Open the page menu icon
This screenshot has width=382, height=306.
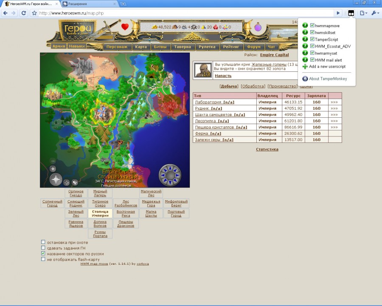coord(363,13)
